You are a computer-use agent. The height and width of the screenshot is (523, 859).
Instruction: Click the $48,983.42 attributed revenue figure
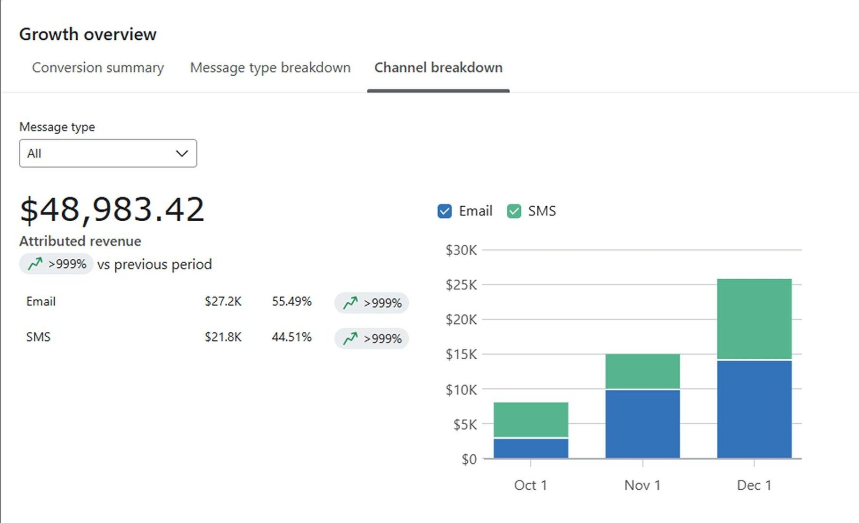coord(112,209)
